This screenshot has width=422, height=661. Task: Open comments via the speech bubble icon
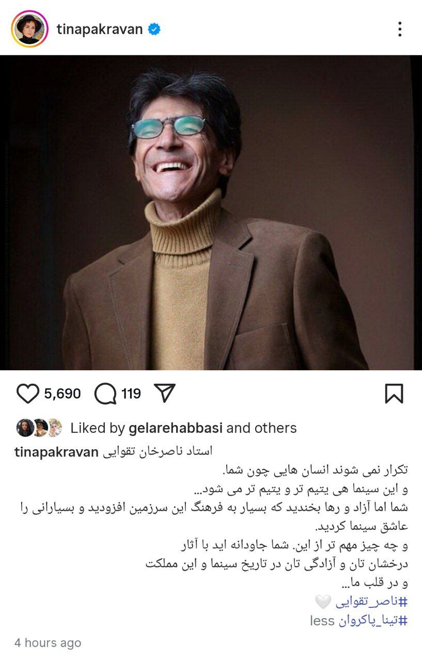point(105,394)
